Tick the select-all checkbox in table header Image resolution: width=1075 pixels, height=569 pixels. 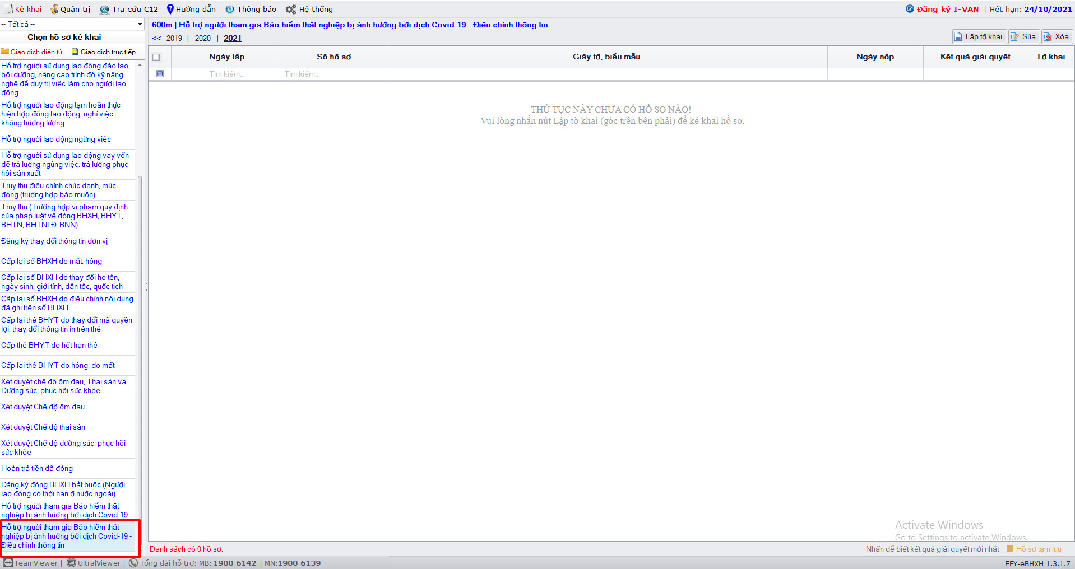[156, 57]
